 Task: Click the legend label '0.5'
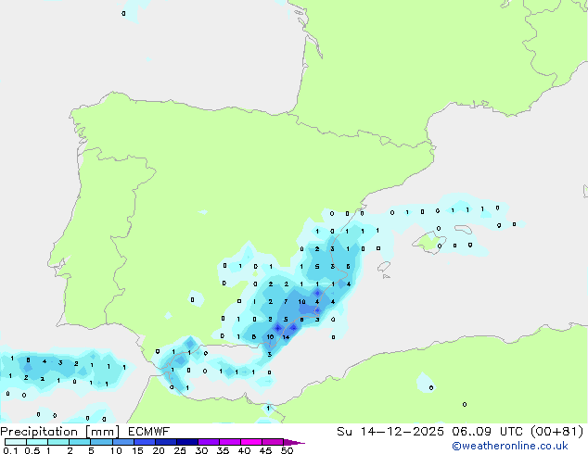click(x=32, y=450)
